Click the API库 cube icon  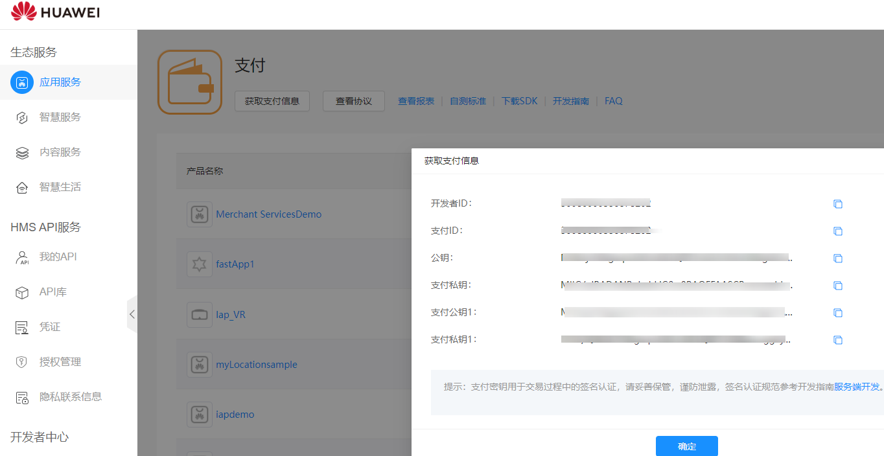coord(22,293)
